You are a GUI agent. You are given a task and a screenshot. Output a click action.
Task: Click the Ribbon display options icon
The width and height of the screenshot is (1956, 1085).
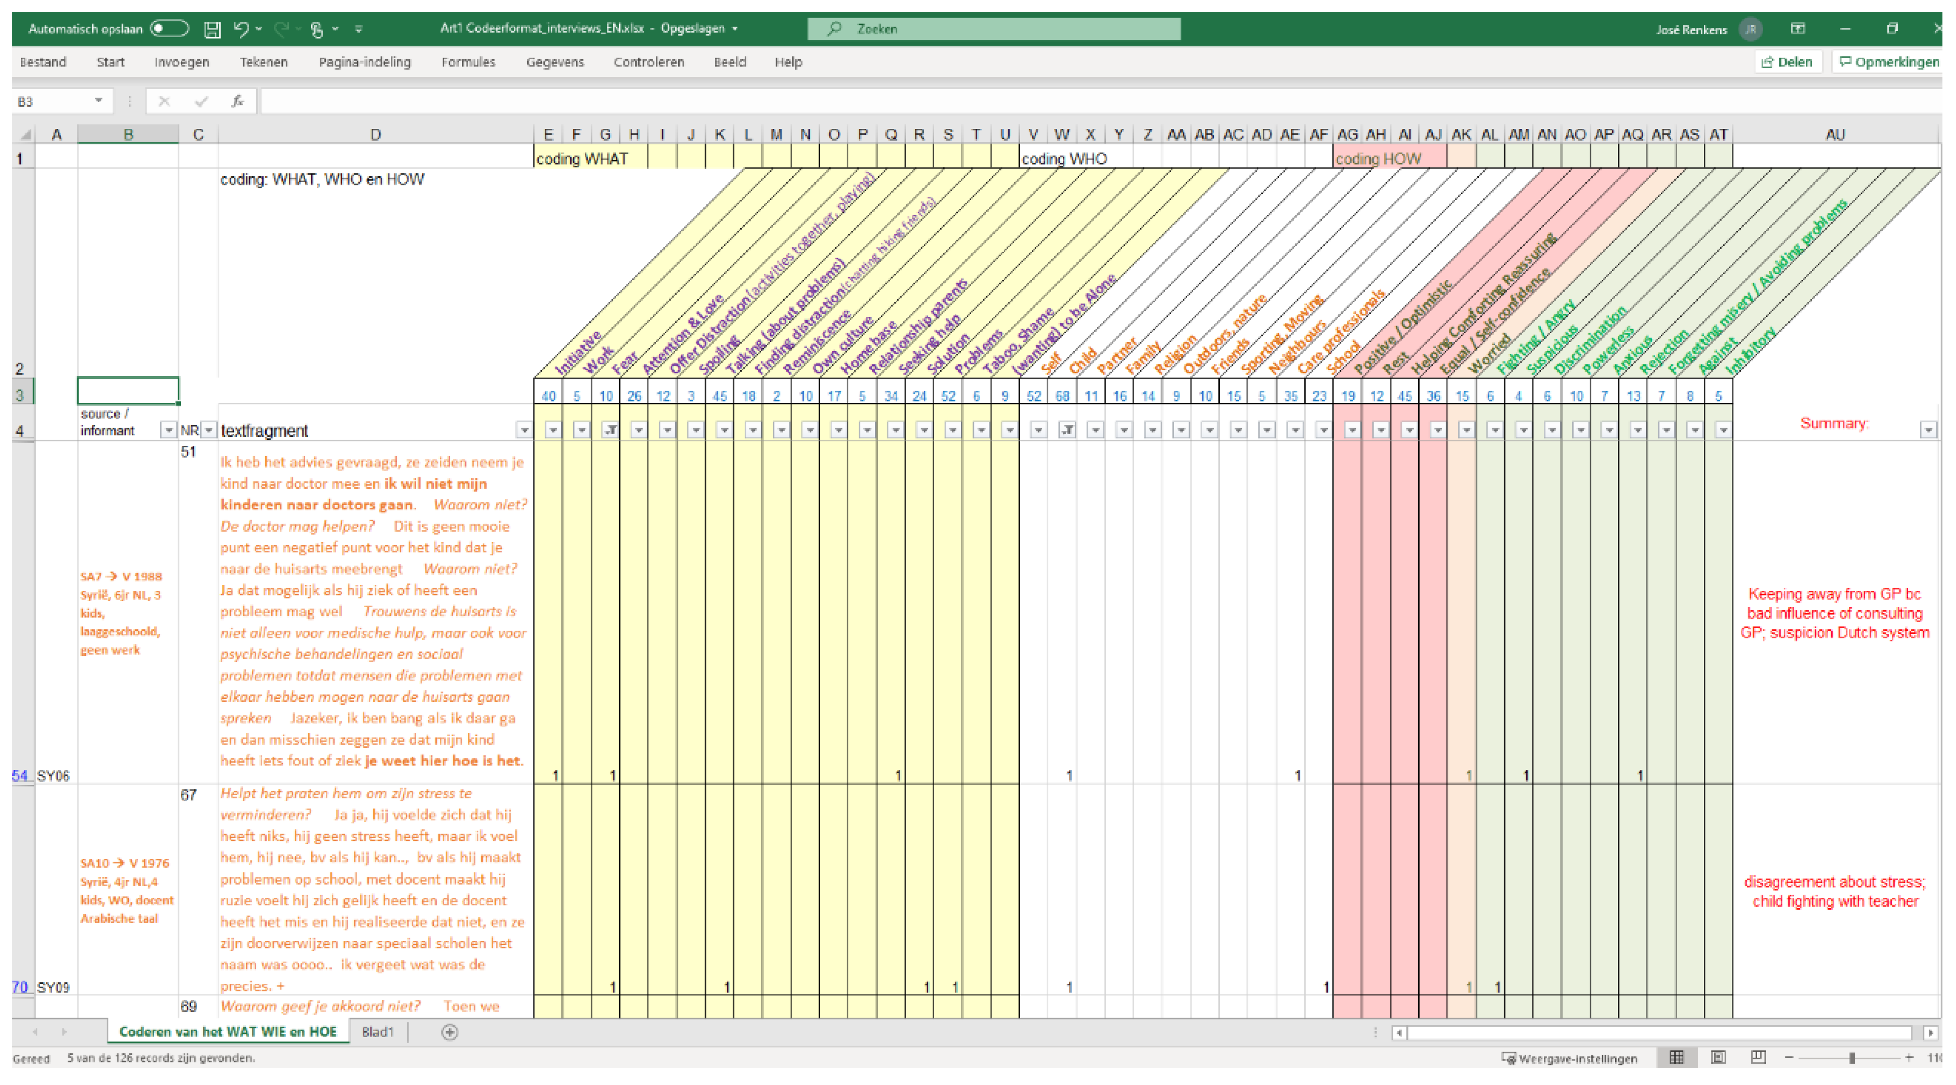(x=1797, y=29)
